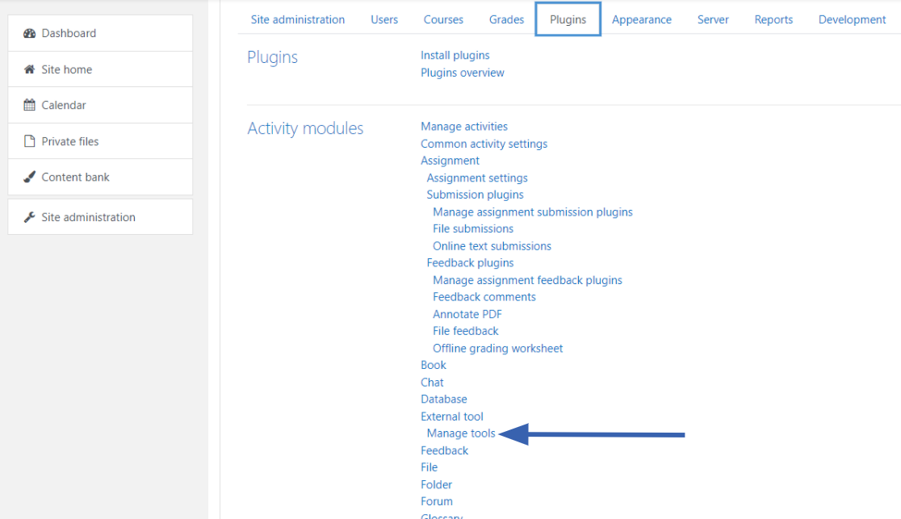Go to the Appearance tab
Screen dimensions: 901x519
[642, 19]
